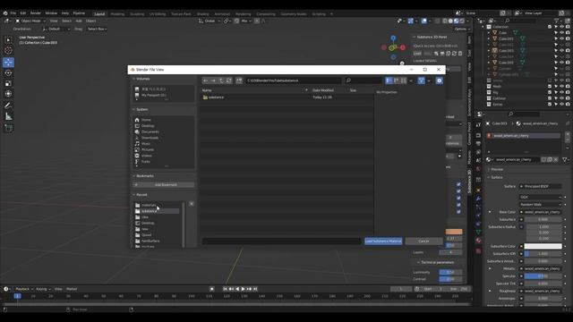This screenshot has height=322, width=573.
Task: Go to the parent directory icon
Action: point(221,80)
